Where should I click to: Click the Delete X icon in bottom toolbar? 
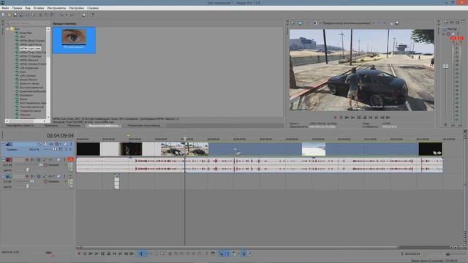pos(170,254)
